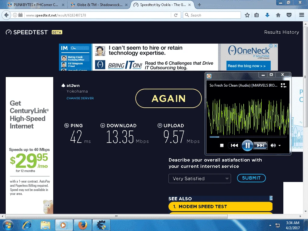Switch media player to library view
308x231 pixels.
tap(283, 85)
